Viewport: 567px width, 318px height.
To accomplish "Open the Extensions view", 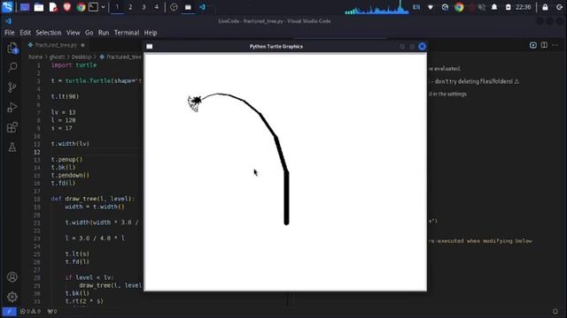I will click(12, 127).
